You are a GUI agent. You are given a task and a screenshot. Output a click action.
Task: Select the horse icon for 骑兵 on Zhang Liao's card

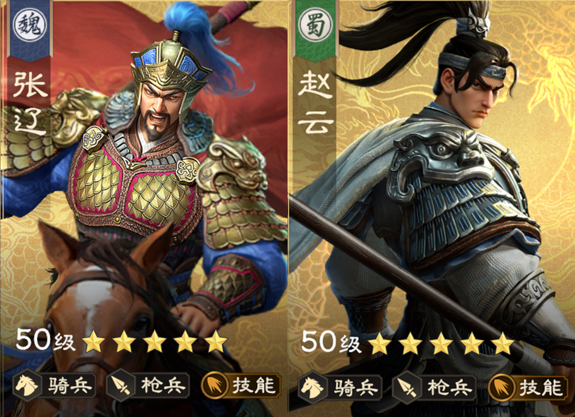coord(27,385)
